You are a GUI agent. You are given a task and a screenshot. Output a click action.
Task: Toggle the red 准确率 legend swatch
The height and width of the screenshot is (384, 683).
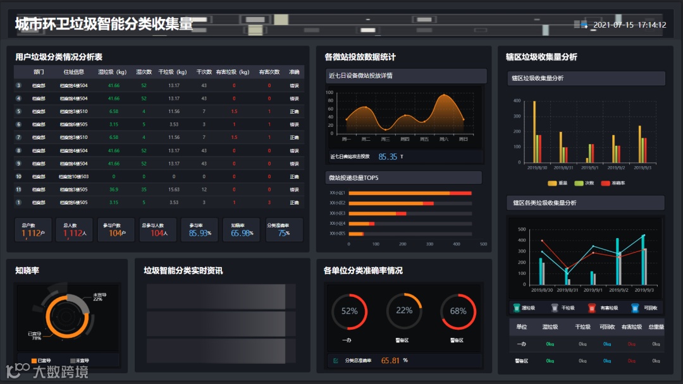click(x=605, y=183)
